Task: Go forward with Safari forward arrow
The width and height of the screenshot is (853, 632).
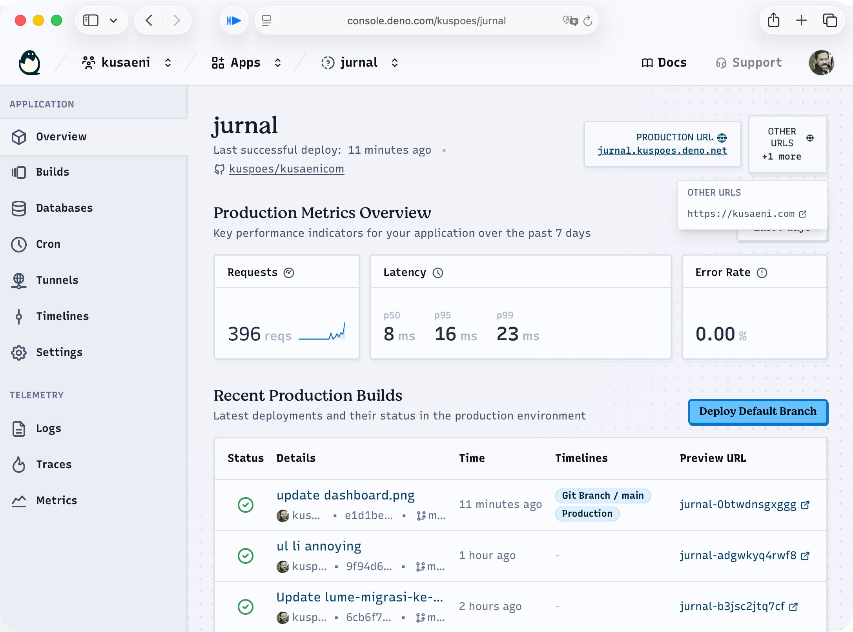Action: (x=177, y=20)
